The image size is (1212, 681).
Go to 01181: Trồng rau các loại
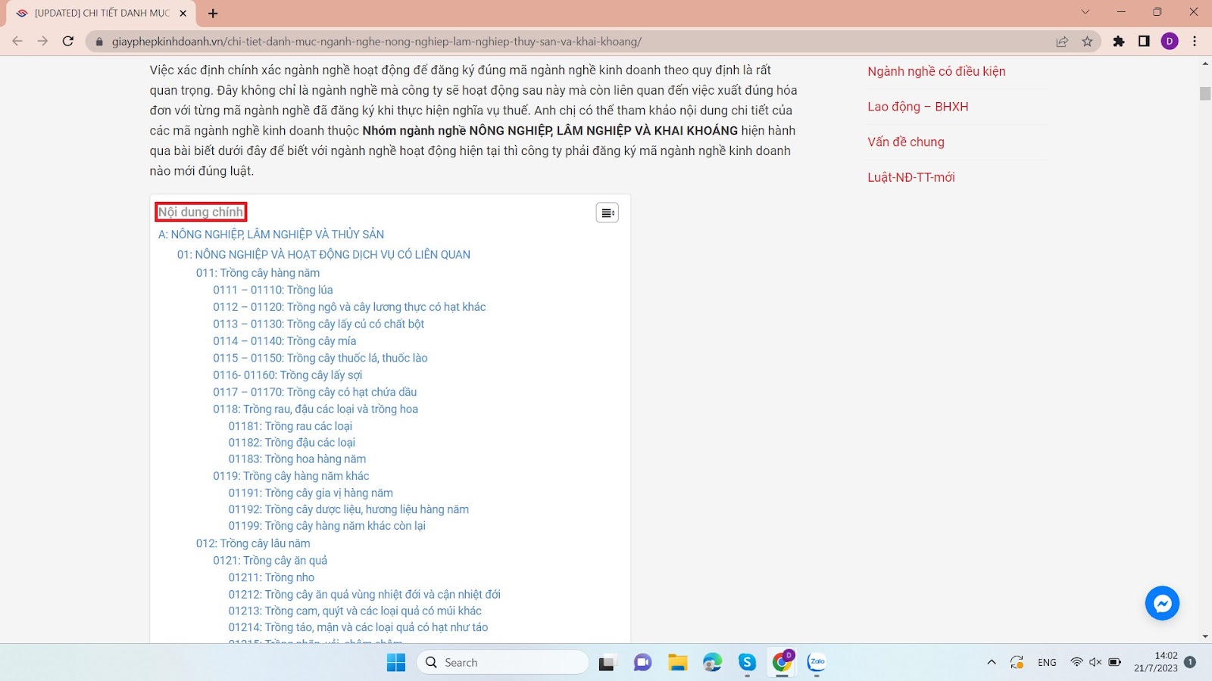coord(290,426)
